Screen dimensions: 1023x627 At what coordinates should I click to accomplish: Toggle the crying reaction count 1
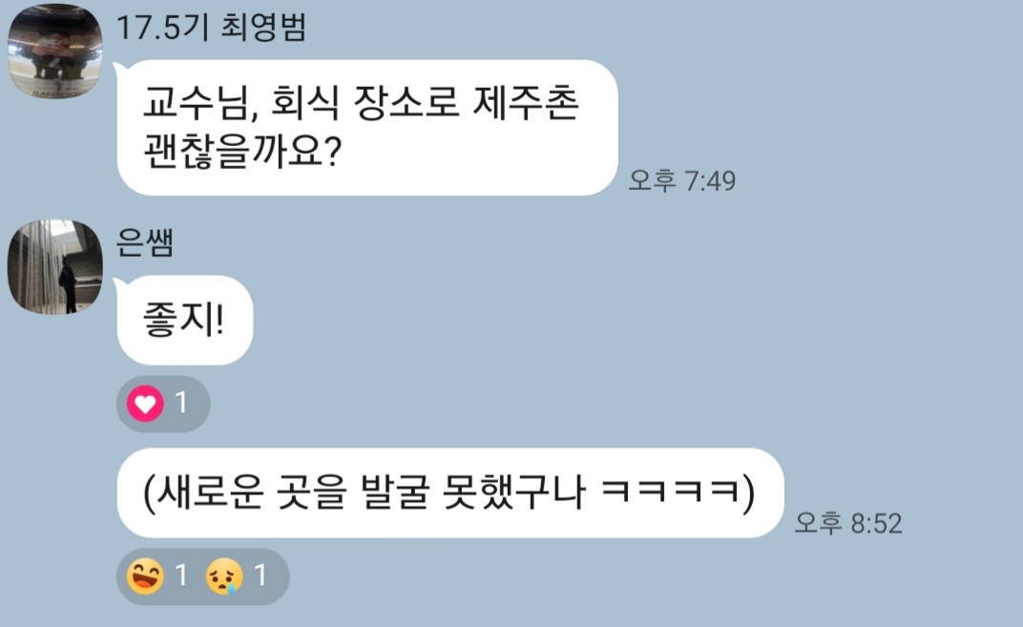pos(261,576)
